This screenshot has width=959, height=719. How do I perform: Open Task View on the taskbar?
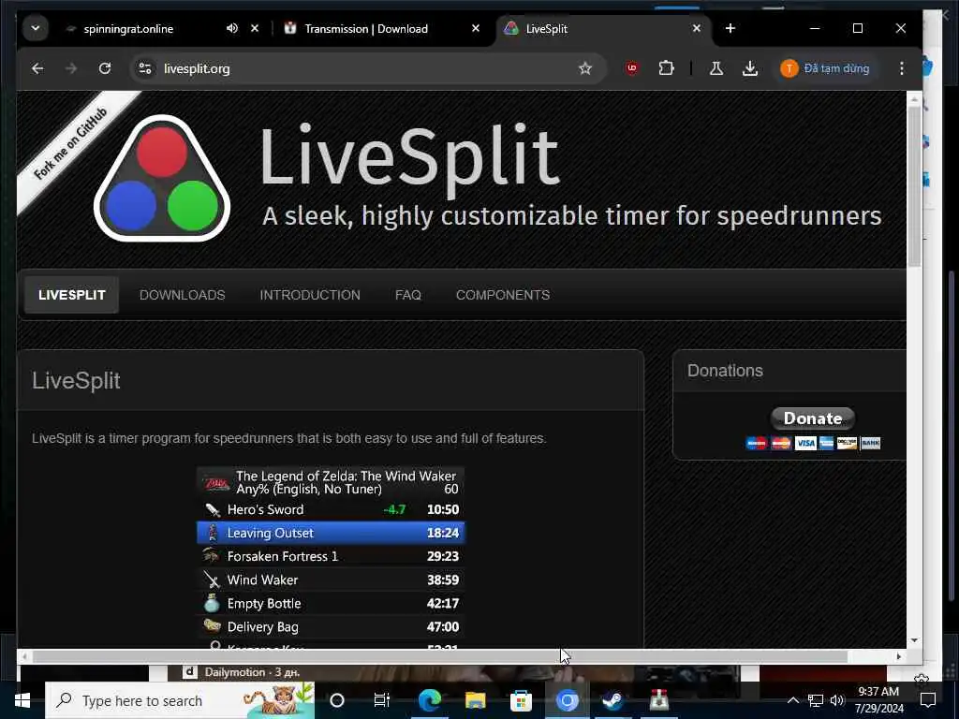click(382, 700)
